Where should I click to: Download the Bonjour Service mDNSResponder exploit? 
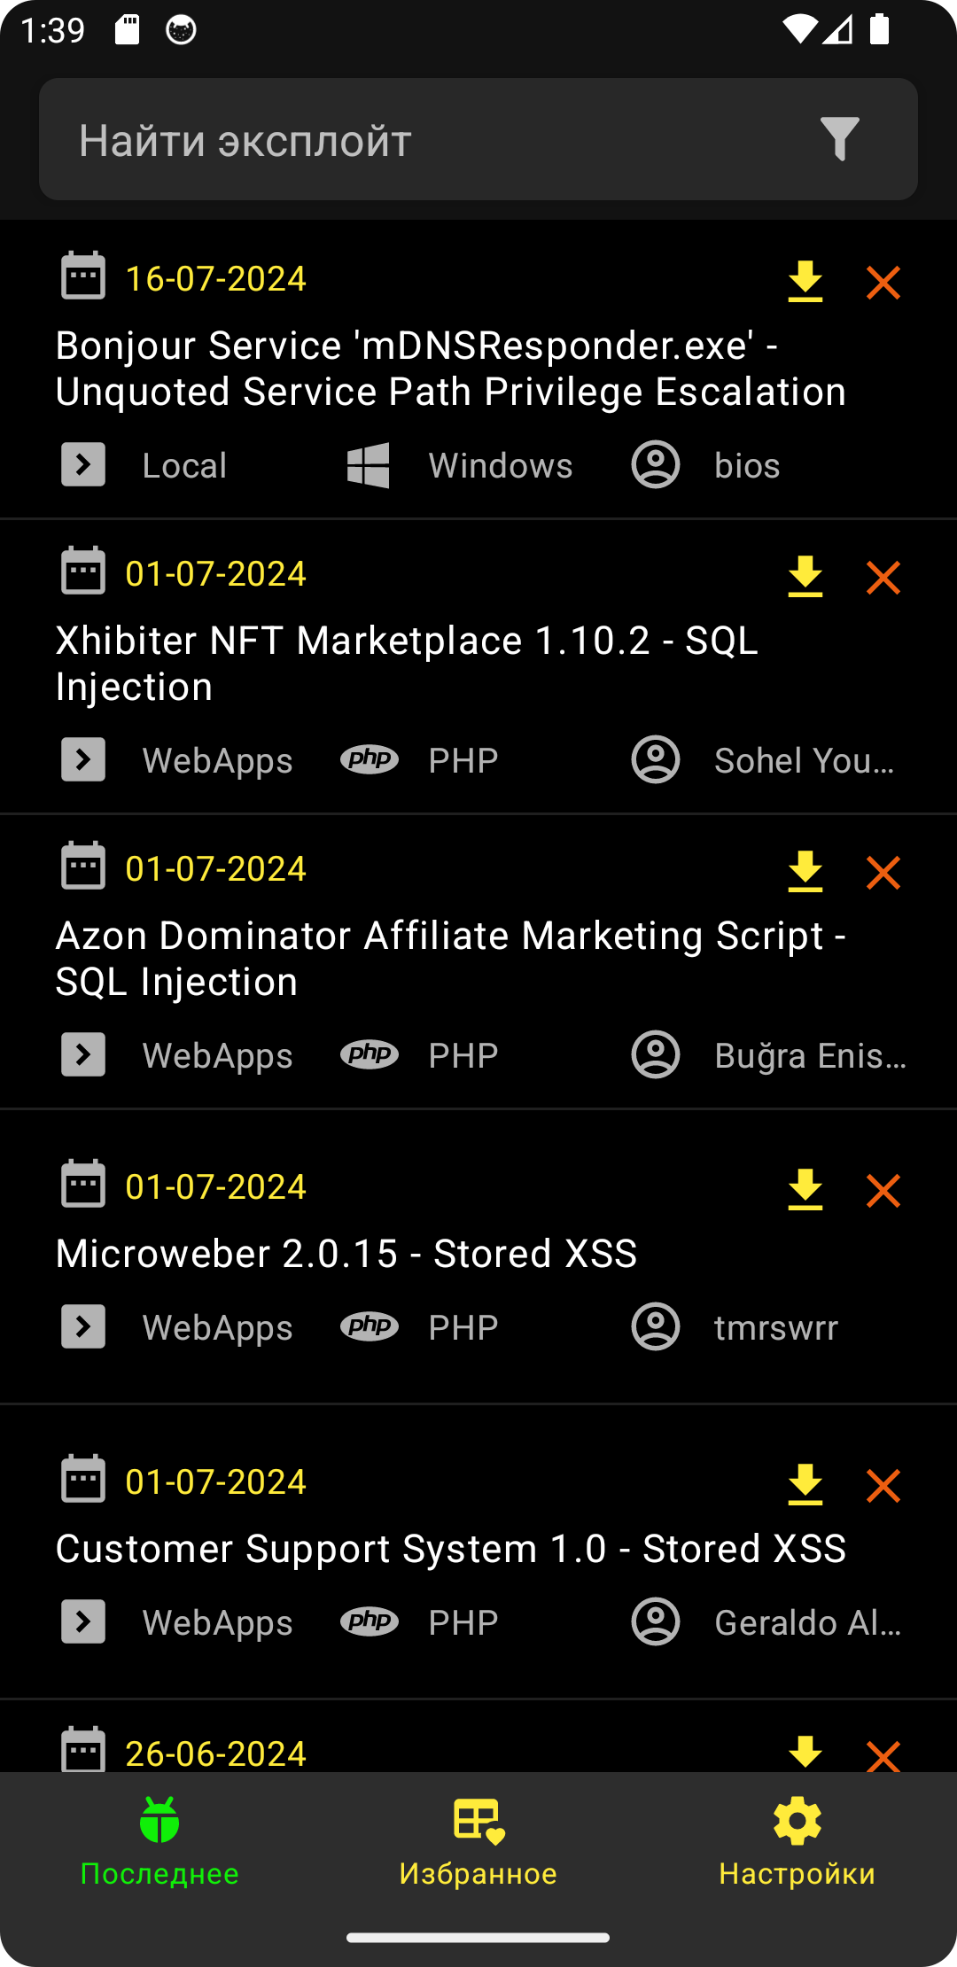(x=805, y=282)
